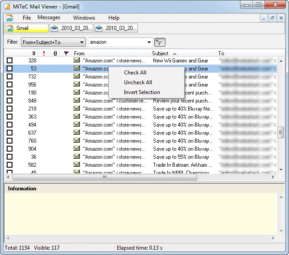The image size is (289, 255).
Task: Click the 'Elapsed time: 0.13 s' status text
Action: click(x=140, y=248)
